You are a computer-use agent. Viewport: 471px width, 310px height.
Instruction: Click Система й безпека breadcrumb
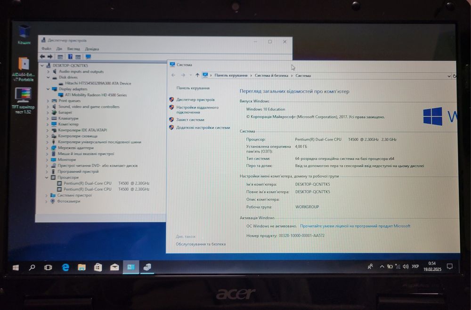271,76
